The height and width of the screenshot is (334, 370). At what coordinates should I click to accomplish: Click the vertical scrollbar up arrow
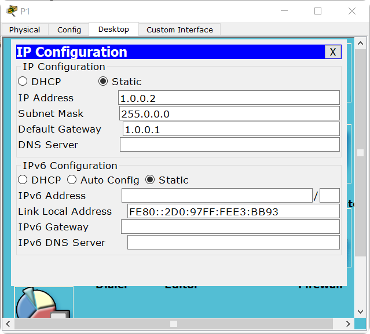coord(360,43)
